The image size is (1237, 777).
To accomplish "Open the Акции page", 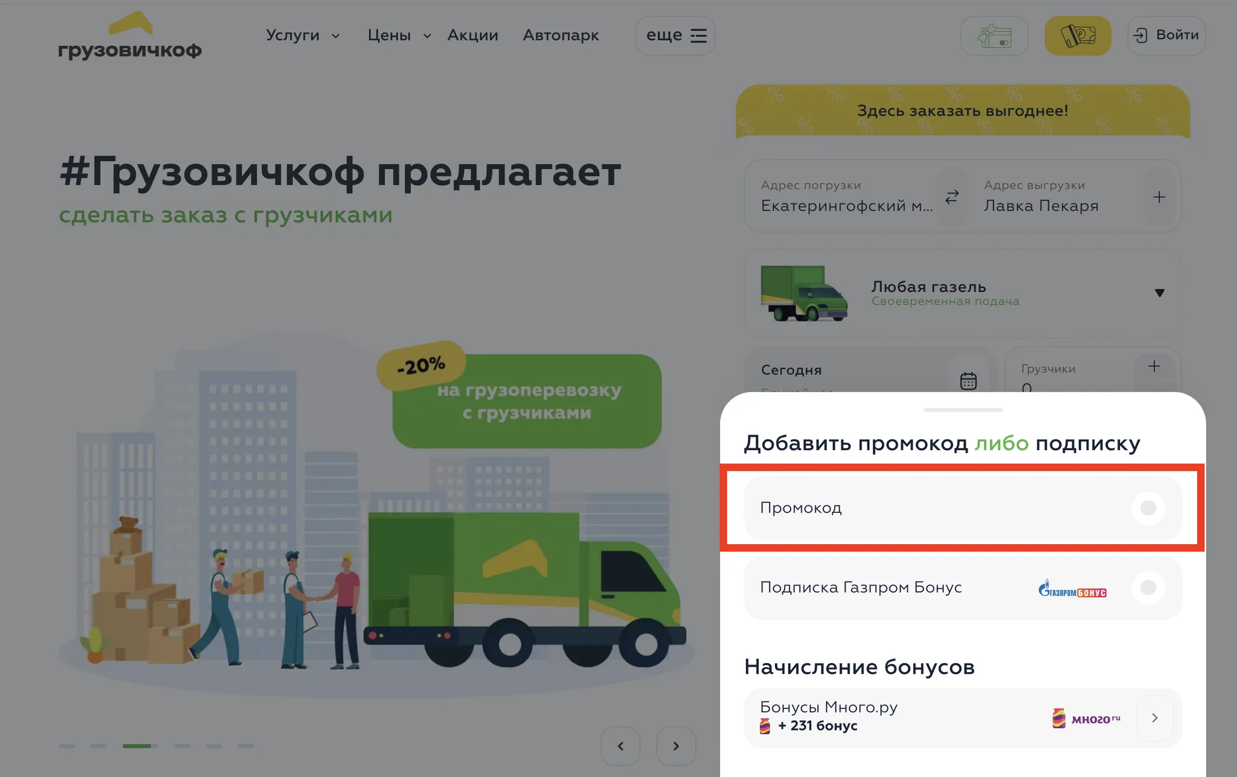I will [x=472, y=36].
